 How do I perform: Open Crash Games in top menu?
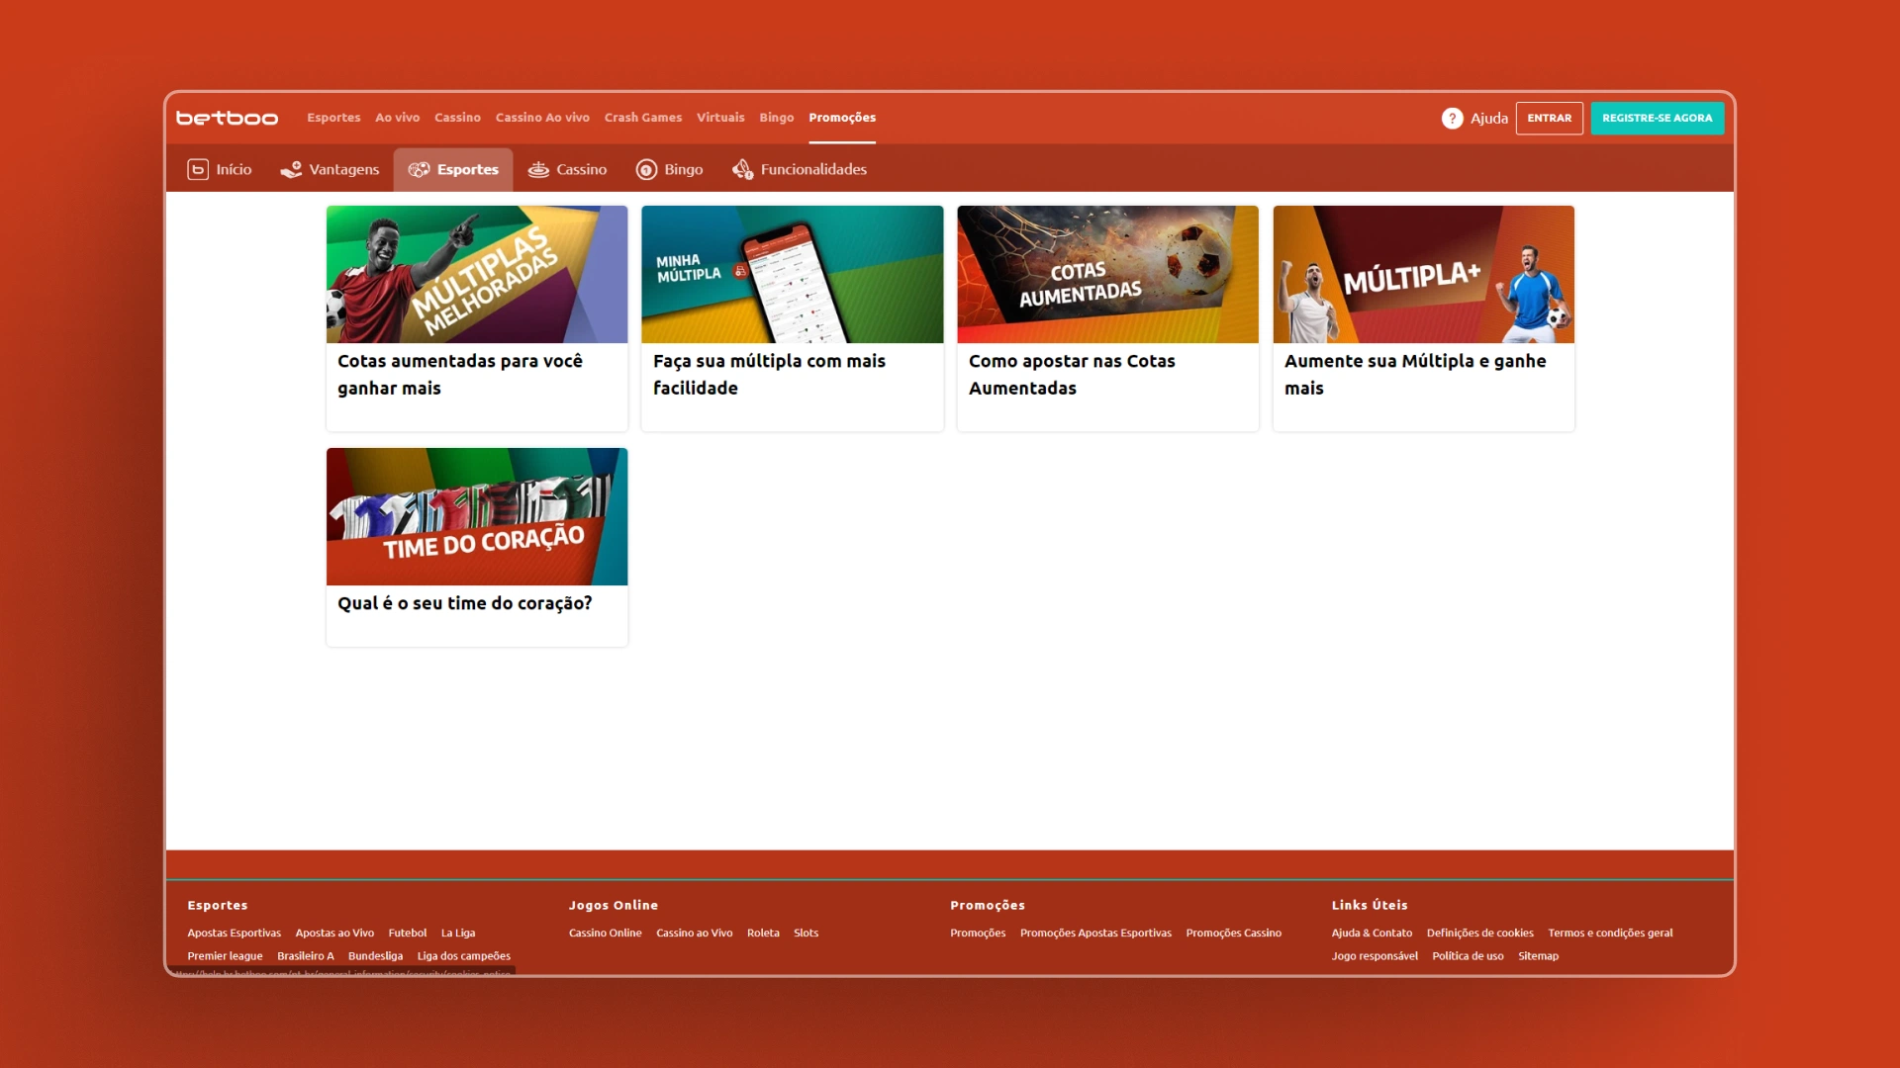click(x=642, y=118)
